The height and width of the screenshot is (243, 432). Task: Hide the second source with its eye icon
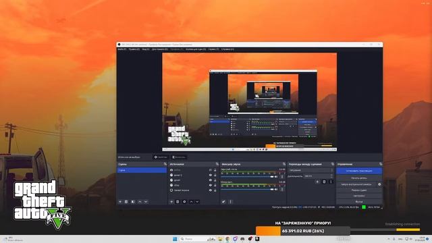click(210, 175)
